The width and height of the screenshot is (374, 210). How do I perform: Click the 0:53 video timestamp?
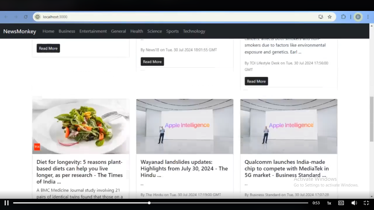(x=316, y=203)
